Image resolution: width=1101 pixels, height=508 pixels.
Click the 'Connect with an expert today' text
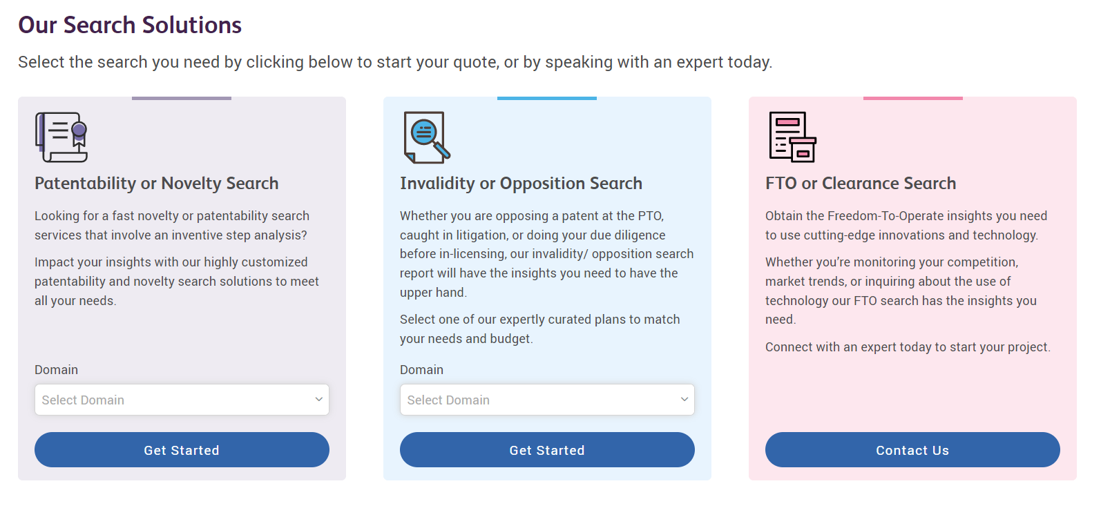tap(908, 347)
